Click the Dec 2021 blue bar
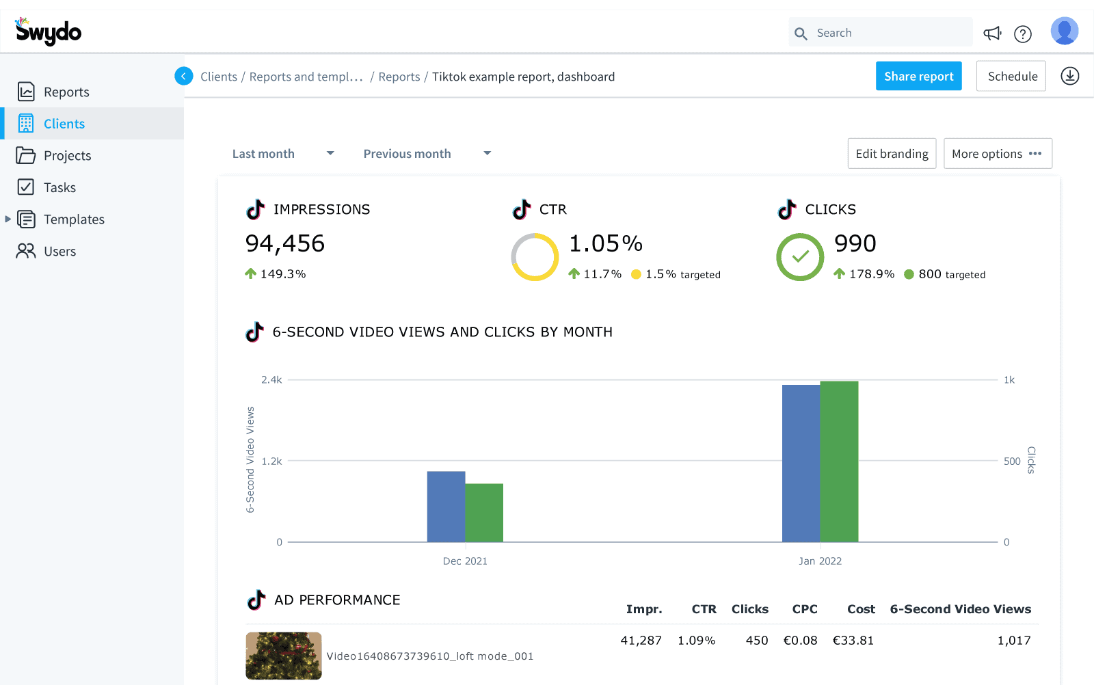 point(446,507)
